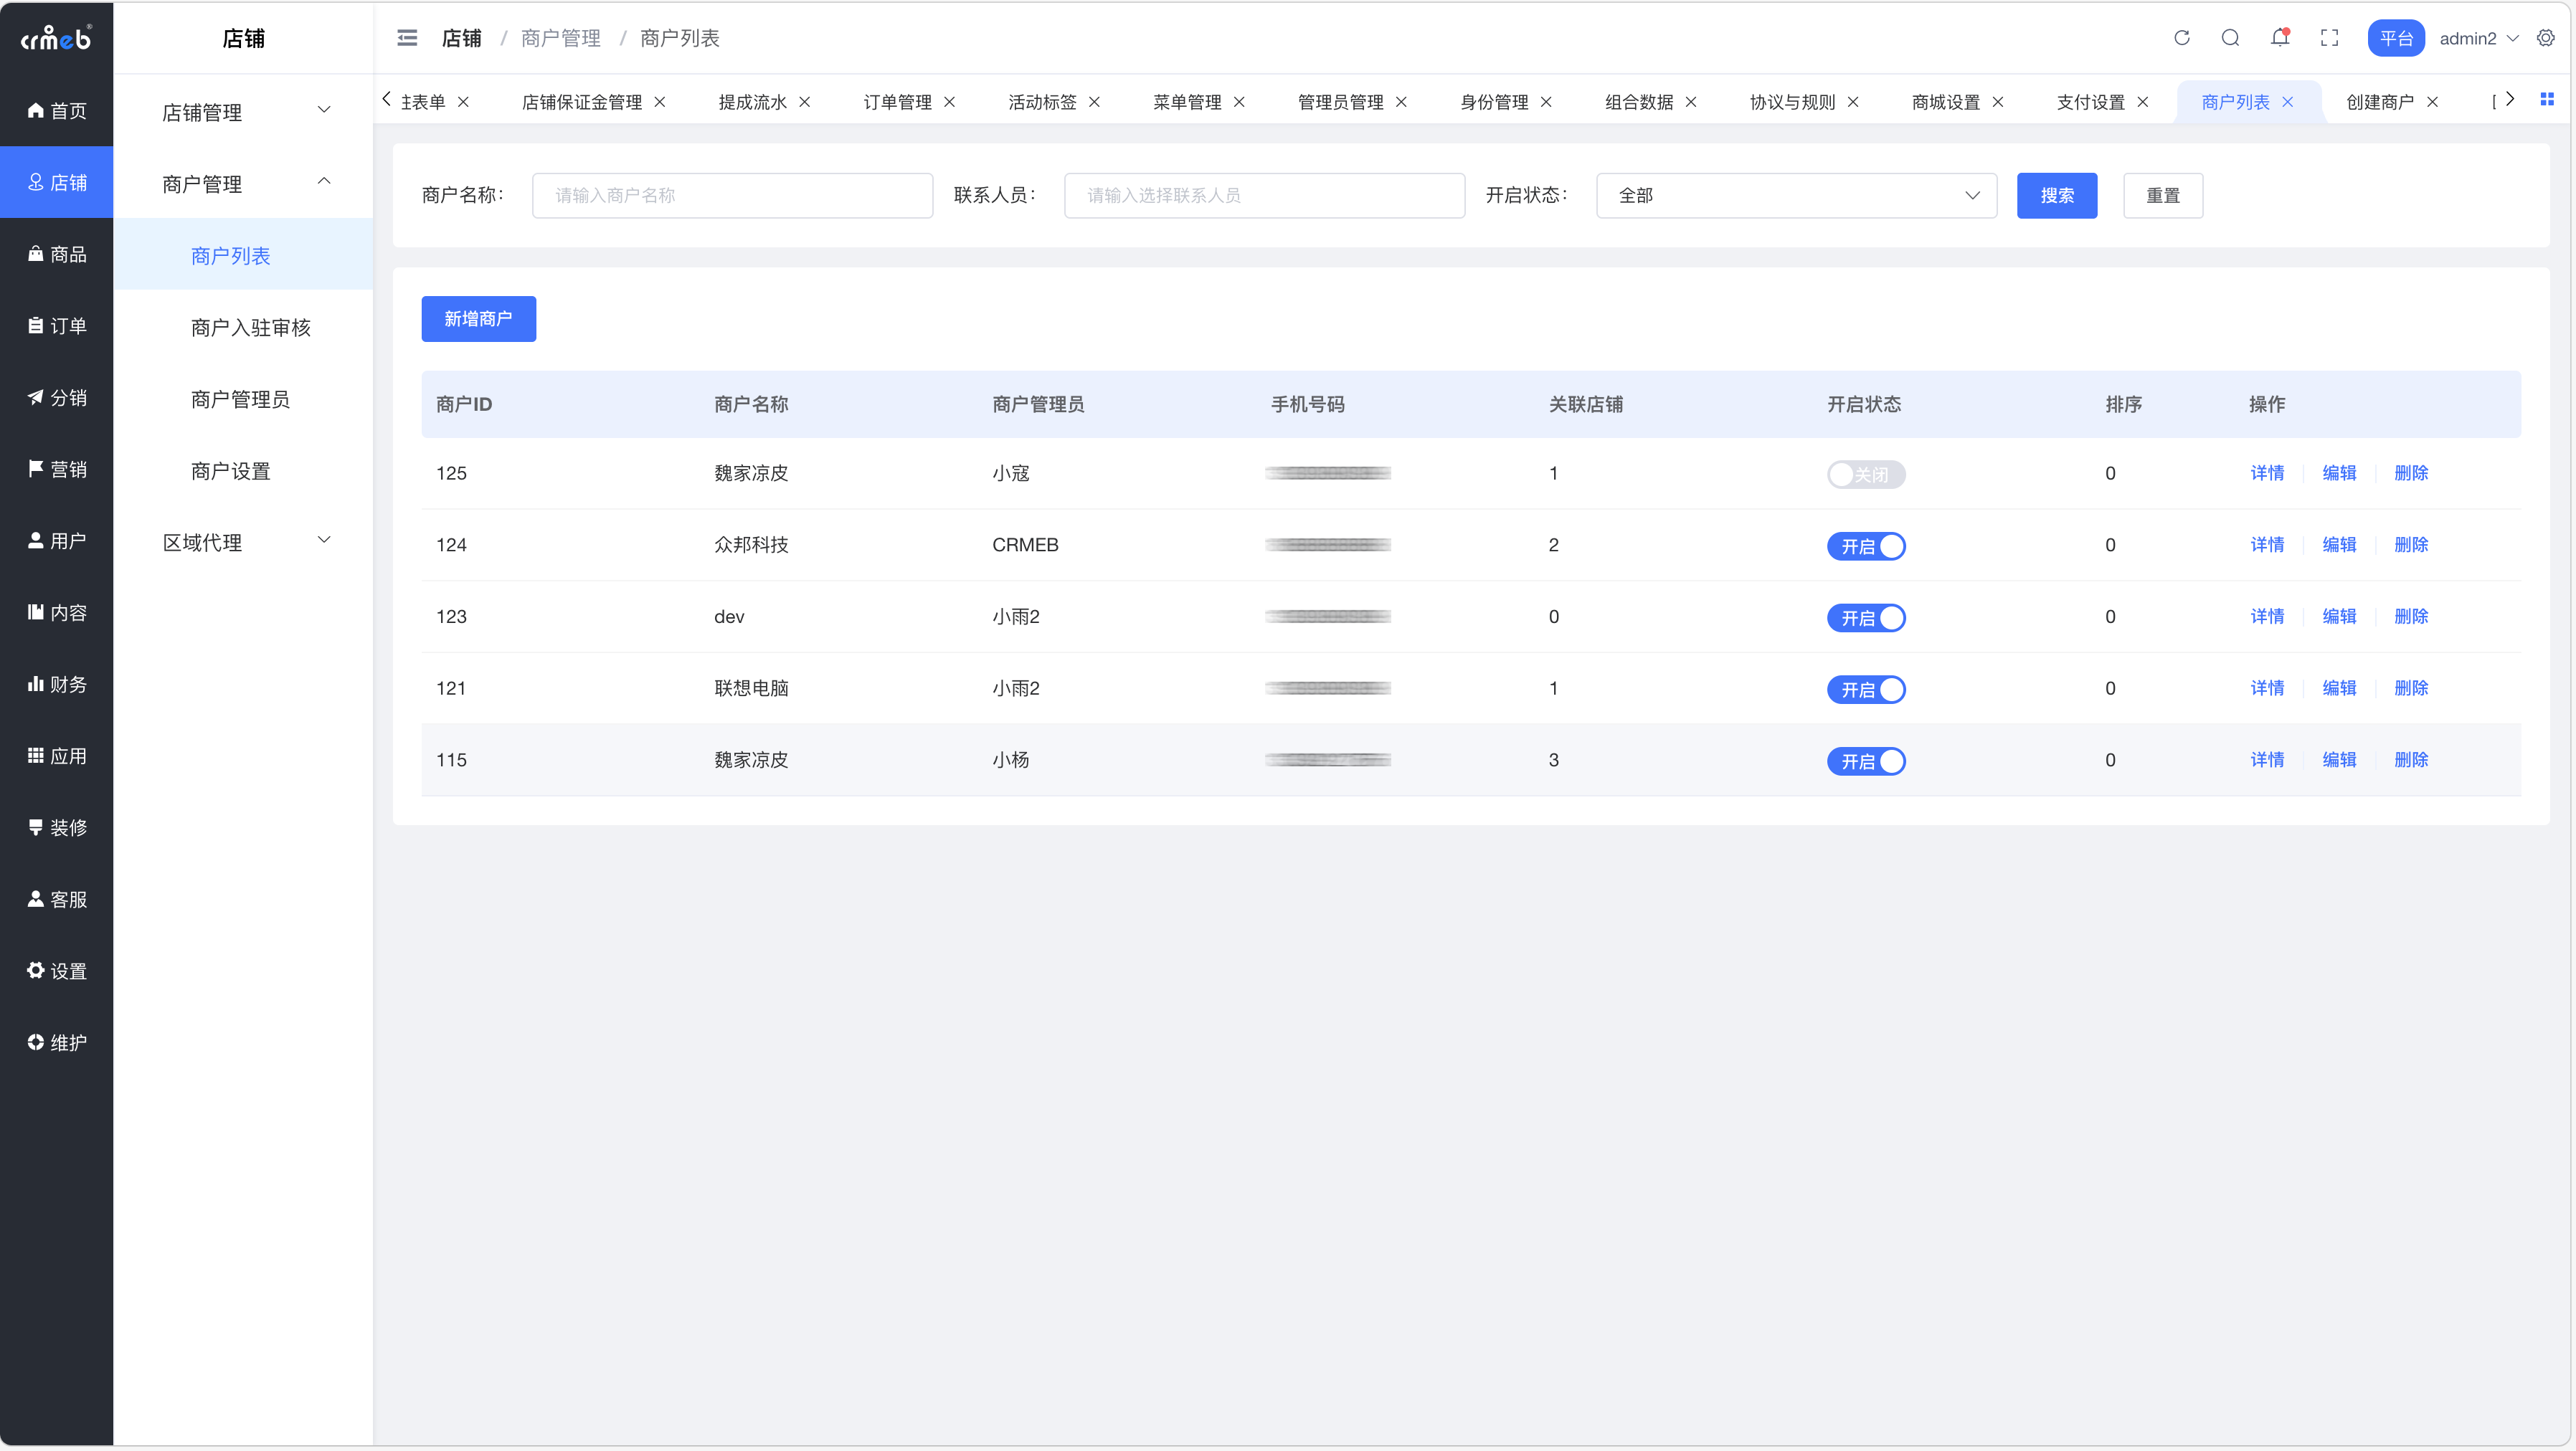Image resolution: width=2576 pixels, height=1451 pixels.
Task: Disable the 开启 switch for 众邦科技
Action: pyautogui.click(x=1865, y=546)
